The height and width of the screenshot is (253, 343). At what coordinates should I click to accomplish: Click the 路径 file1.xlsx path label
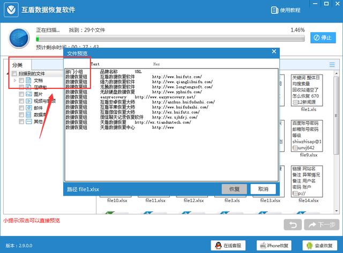coord(83,189)
